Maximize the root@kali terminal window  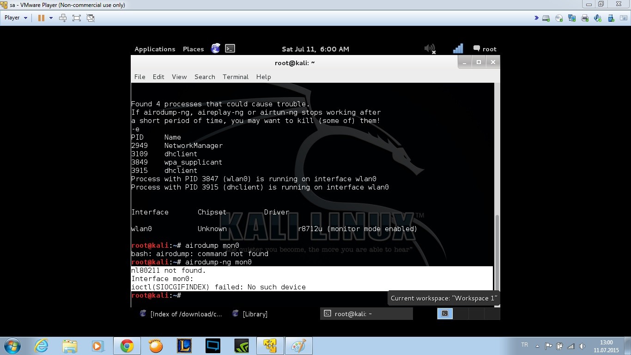[x=479, y=62]
